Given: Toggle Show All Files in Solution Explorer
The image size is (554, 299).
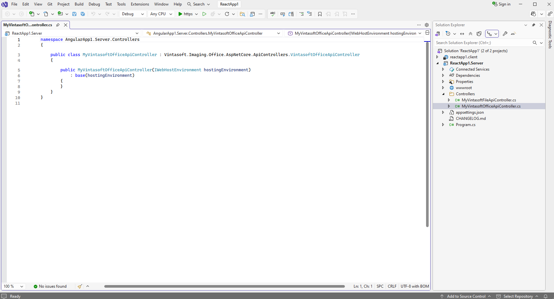Looking at the screenshot, I should (x=479, y=34).
